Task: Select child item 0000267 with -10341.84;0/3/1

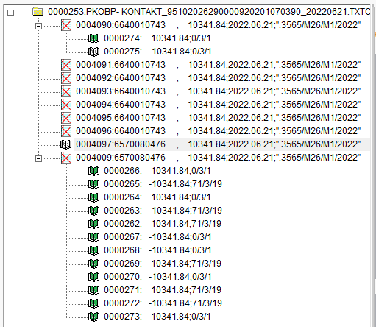Action: (x=157, y=237)
